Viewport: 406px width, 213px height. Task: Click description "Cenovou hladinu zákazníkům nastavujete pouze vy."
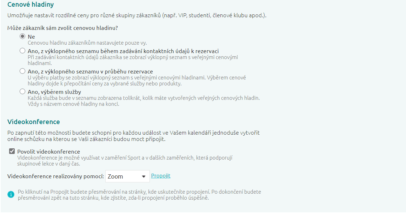tap(87, 43)
